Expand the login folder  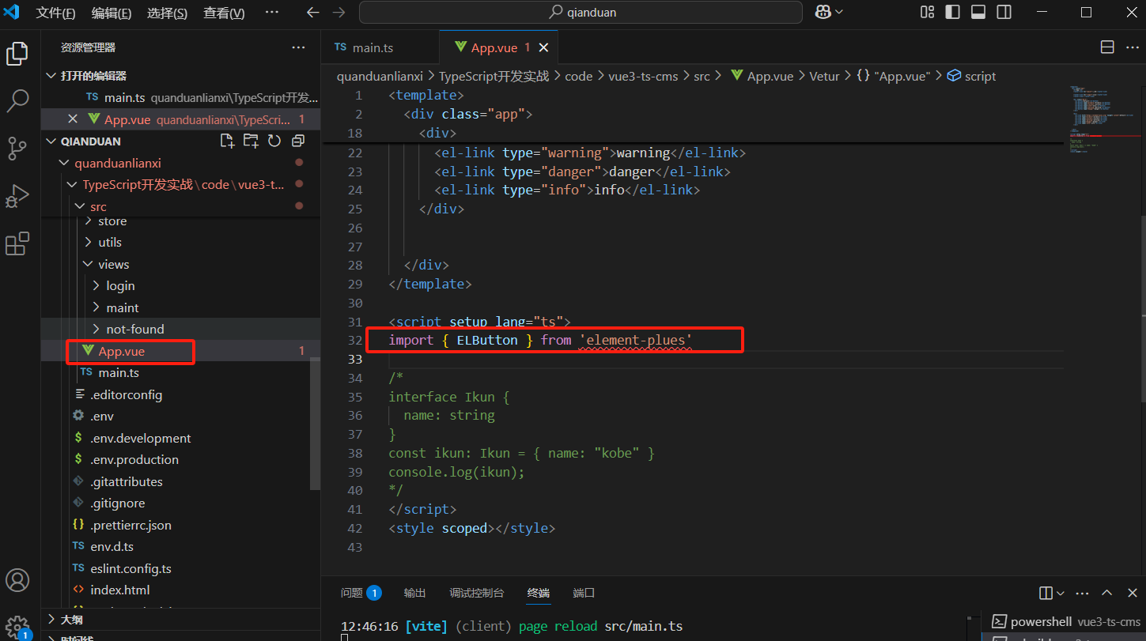pyautogui.click(x=96, y=286)
